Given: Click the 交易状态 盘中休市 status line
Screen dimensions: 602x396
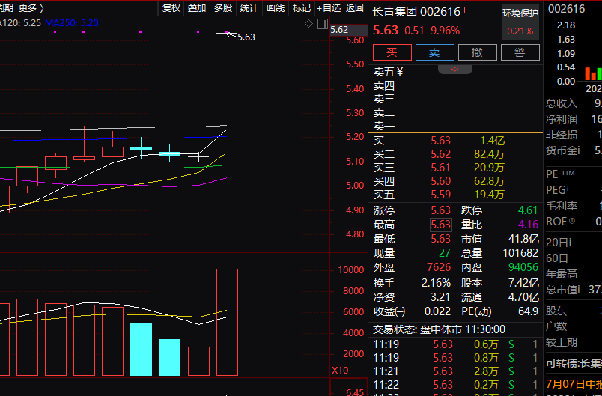Looking at the screenshot, I should click(440, 329).
